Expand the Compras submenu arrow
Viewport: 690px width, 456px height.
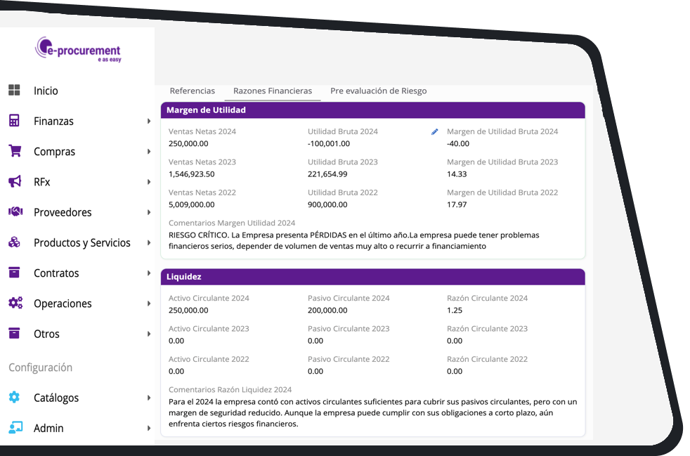[x=148, y=152]
